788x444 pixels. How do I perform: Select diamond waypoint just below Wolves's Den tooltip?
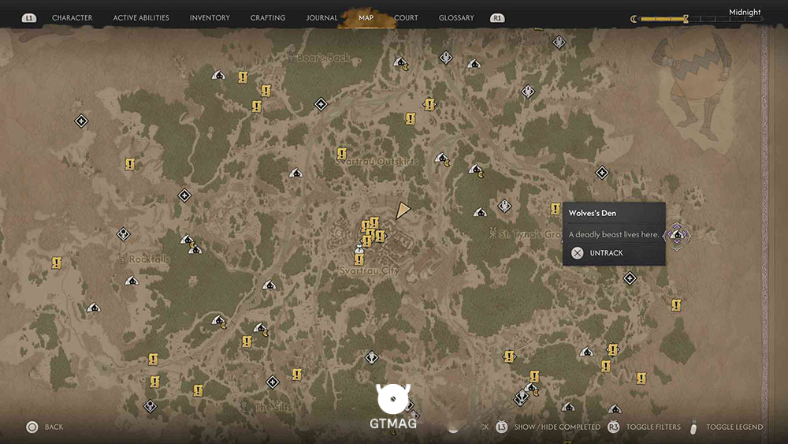pos(630,278)
